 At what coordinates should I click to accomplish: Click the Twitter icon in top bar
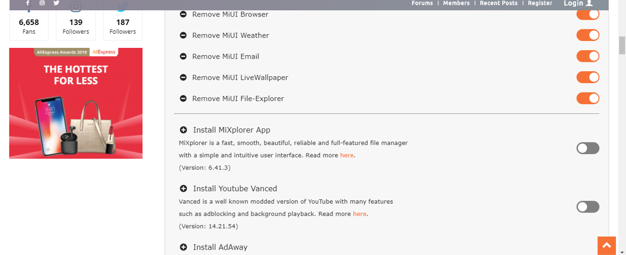tap(57, 3)
